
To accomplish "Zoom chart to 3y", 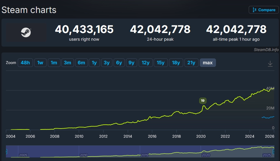I will click(107, 63).
